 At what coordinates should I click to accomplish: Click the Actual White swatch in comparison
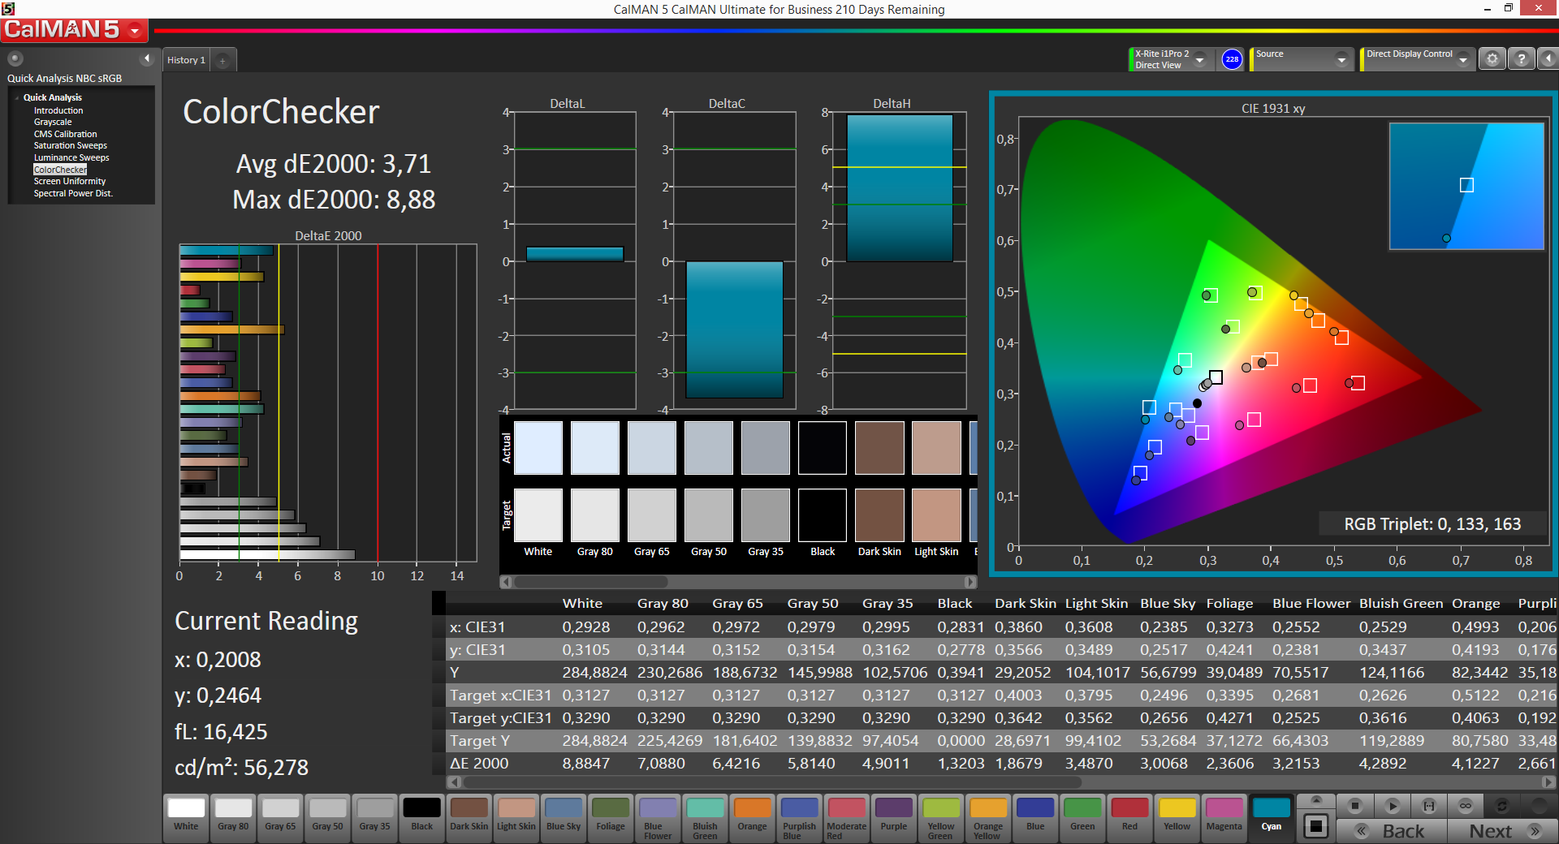pyautogui.click(x=538, y=447)
